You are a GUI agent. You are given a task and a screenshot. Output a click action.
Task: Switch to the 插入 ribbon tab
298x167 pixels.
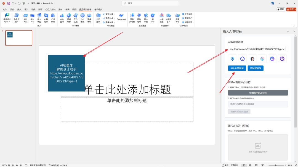pyautogui.click(x=19, y=9)
